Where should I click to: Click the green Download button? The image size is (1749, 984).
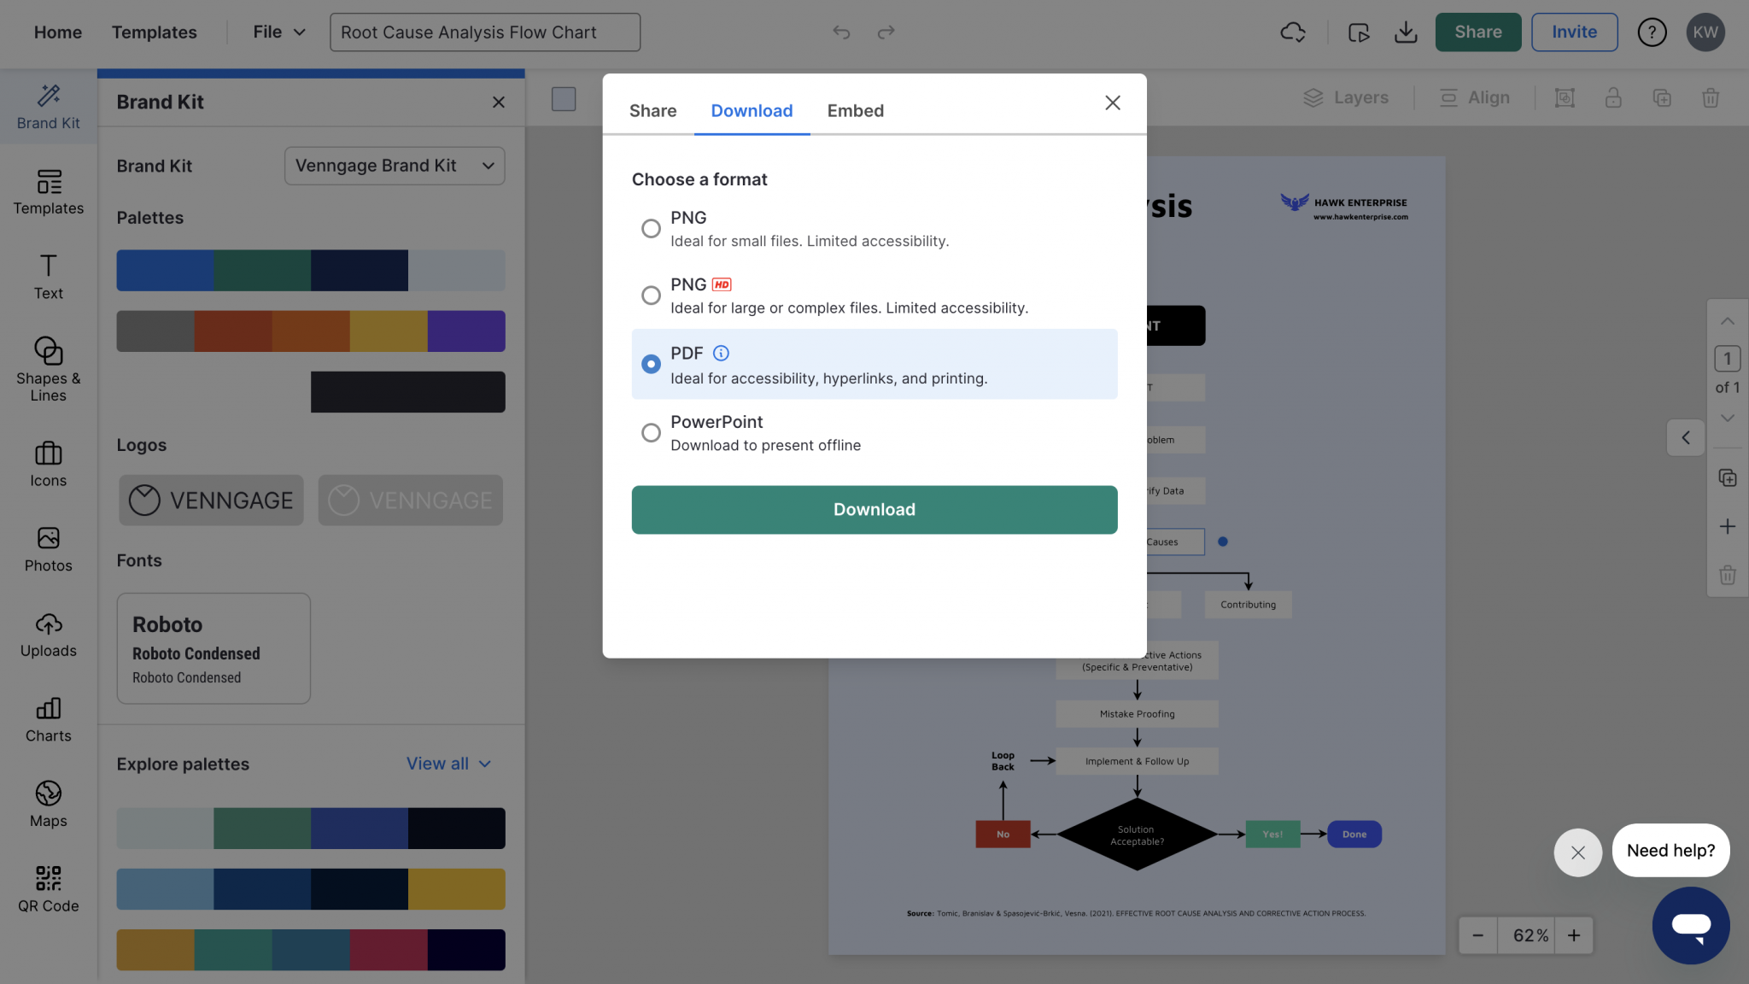[874, 509]
